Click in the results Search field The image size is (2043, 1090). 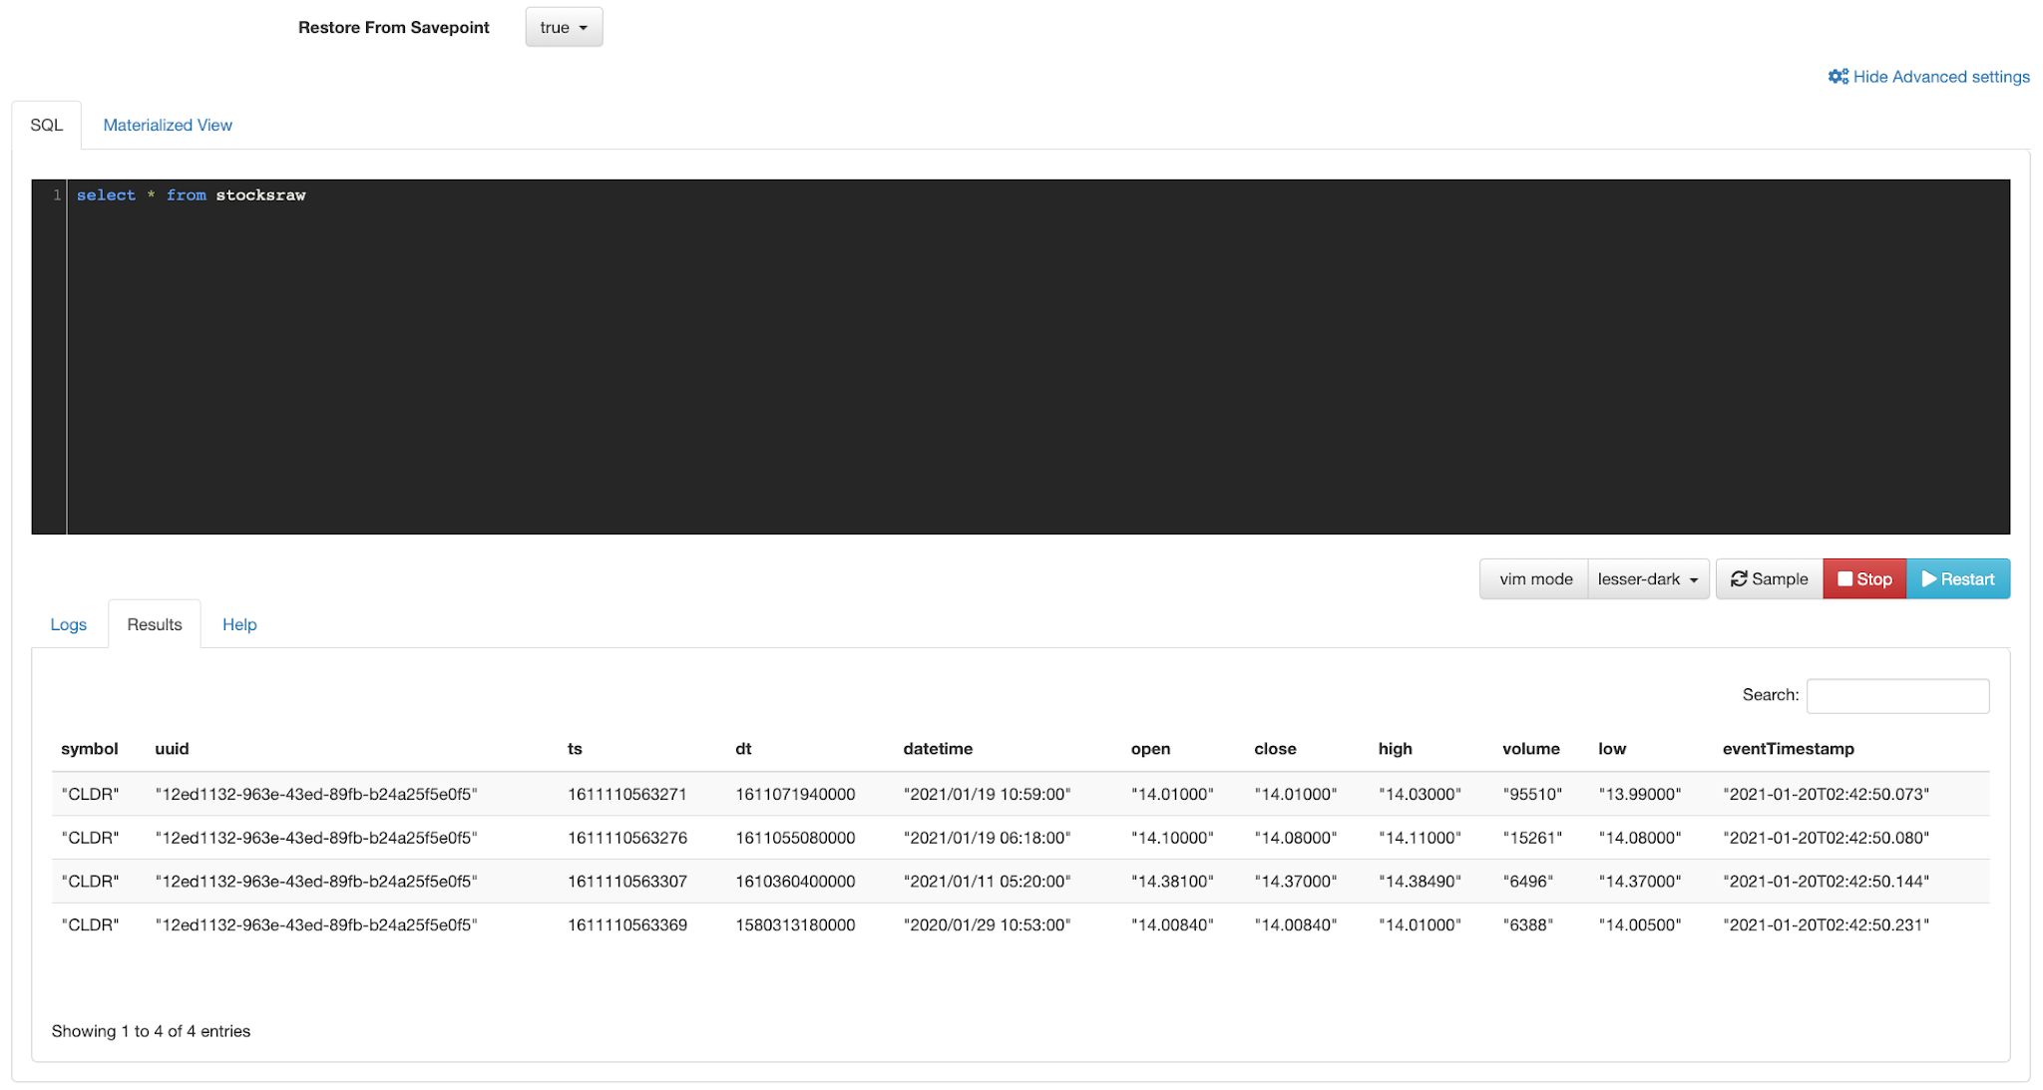click(x=1896, y=695)
